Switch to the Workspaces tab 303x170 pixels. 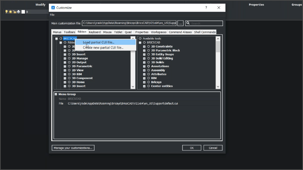(x=158, y=32)
